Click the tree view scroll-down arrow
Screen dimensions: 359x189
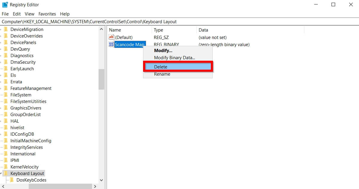pos(101,180)
